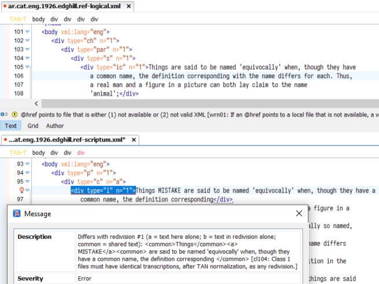The height and width of the screenshot is (284, 379).
Task: Click the body xml:lang tag on line 101
Action: click(x=75, y=32)
